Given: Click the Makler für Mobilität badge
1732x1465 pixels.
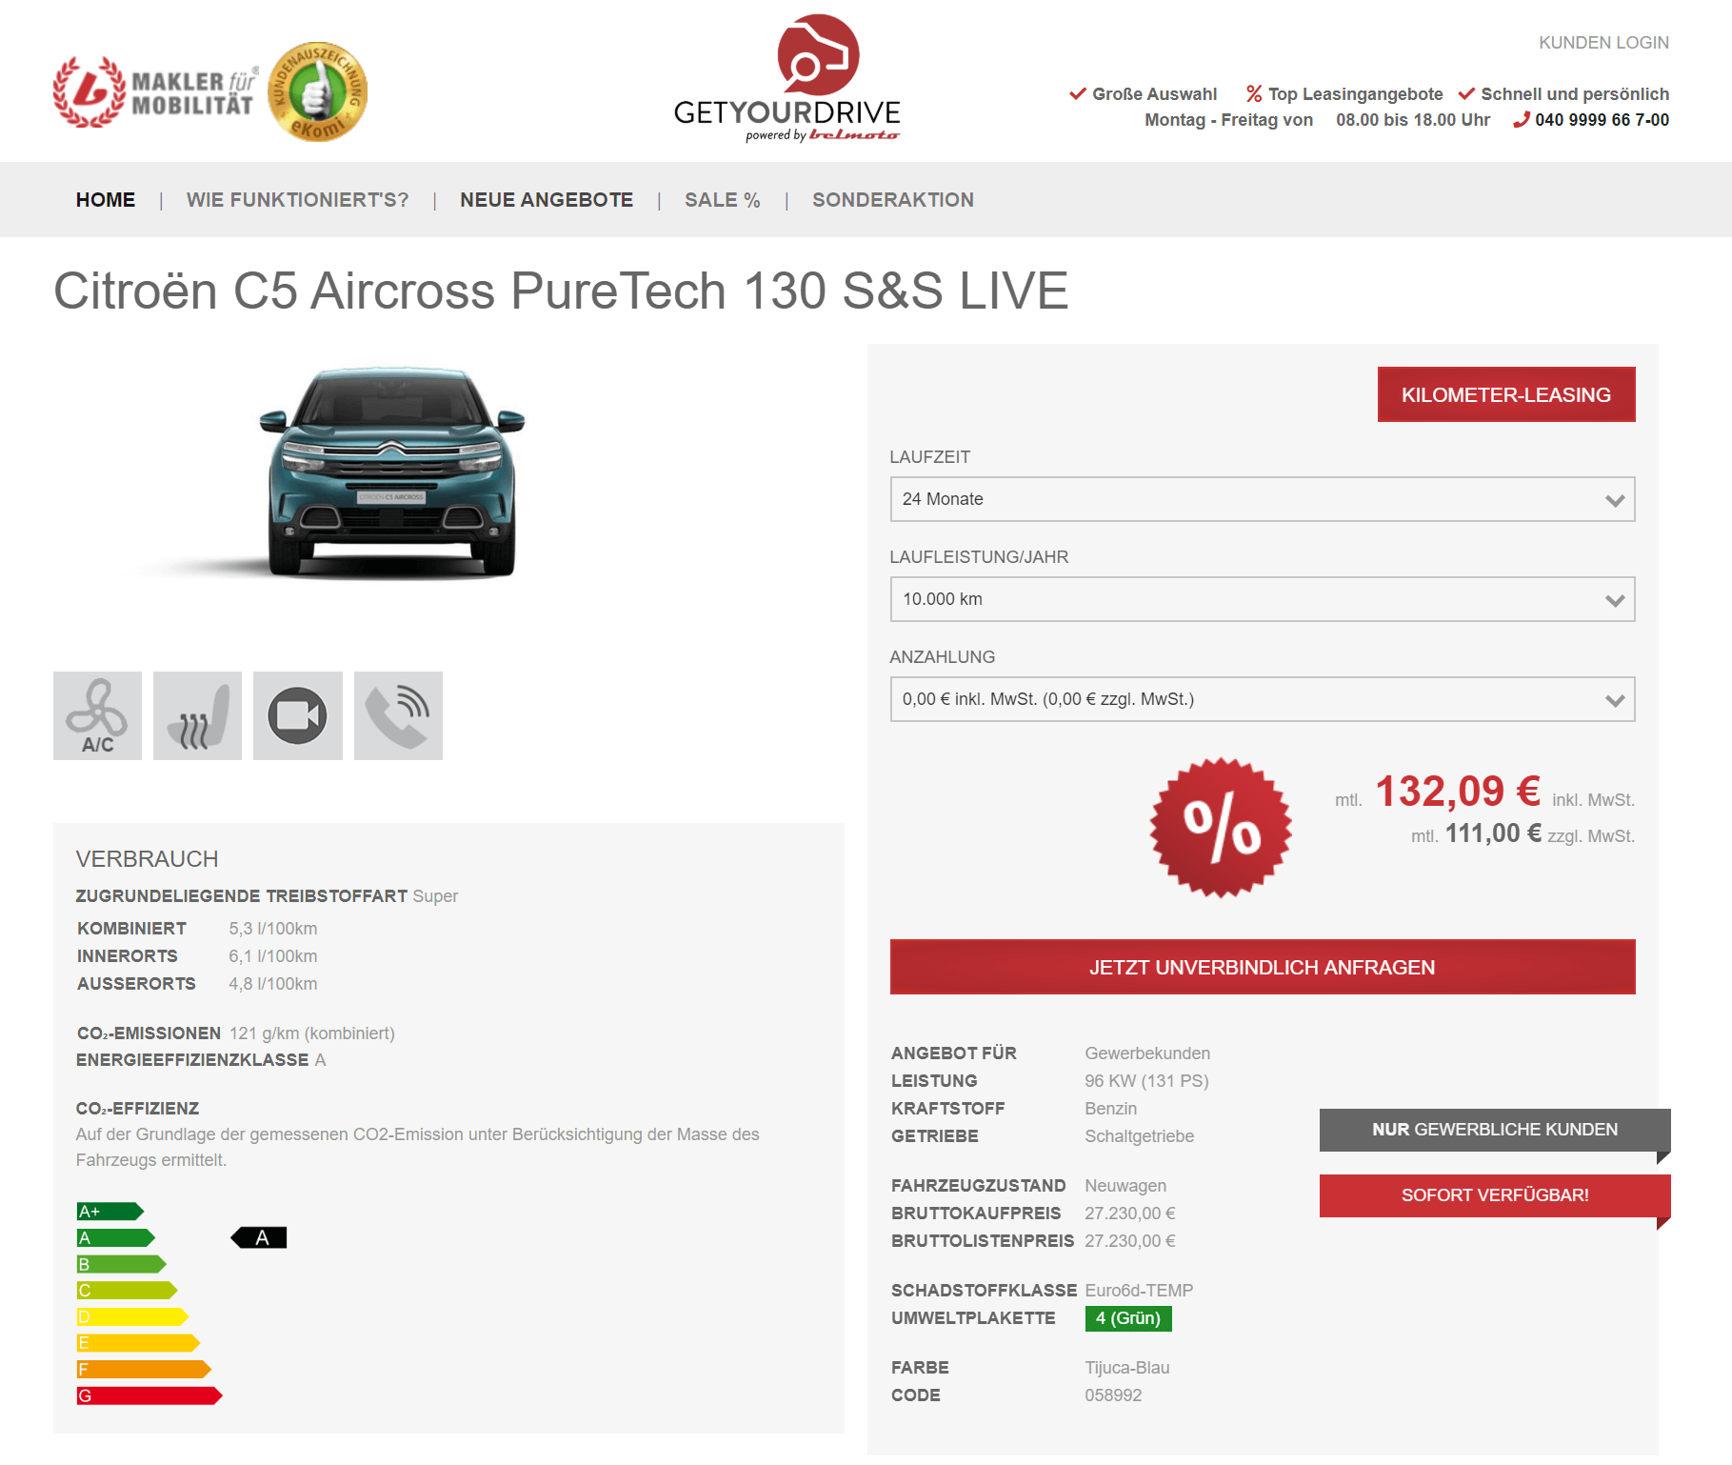Looking at the screenshot, I should pos(156,92).
